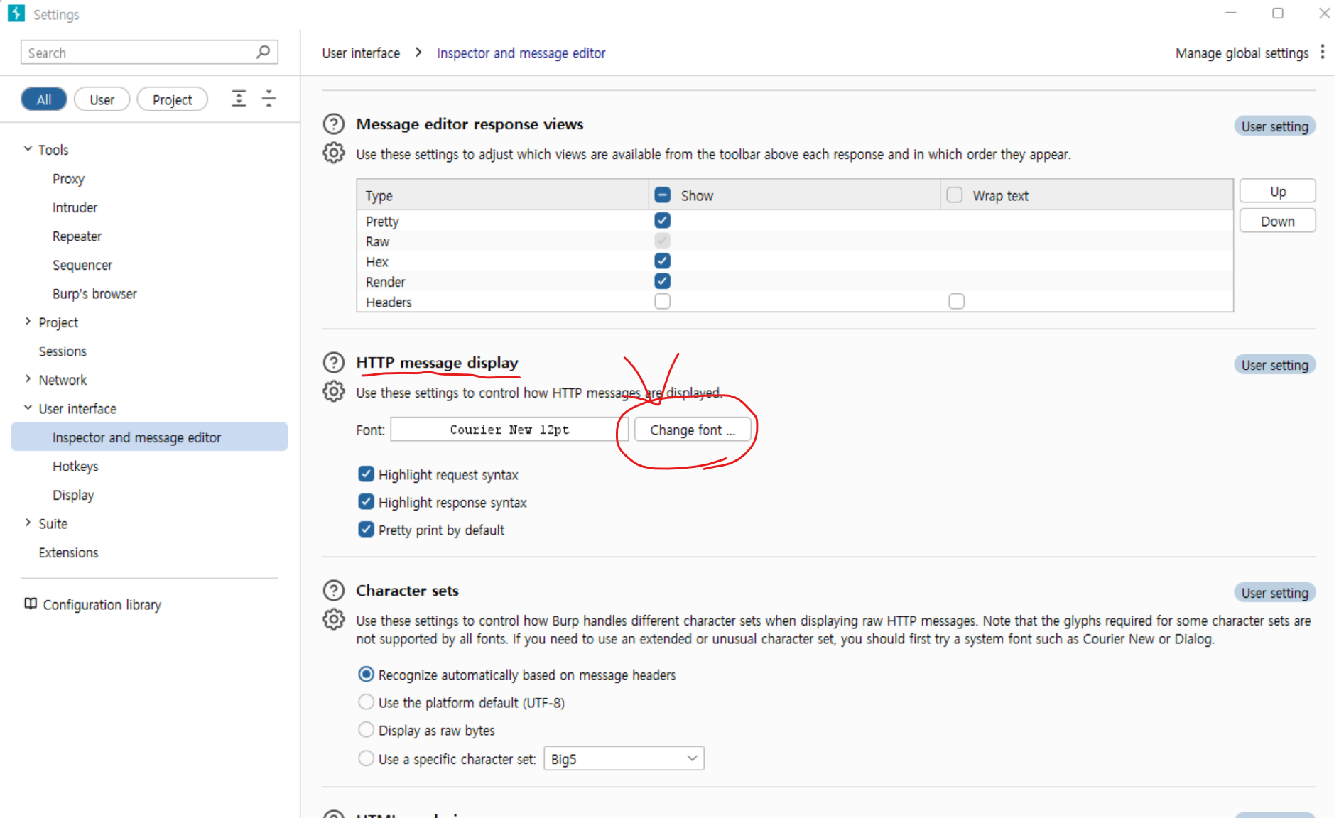Open Sessions settings in the tree

[63, 351]
